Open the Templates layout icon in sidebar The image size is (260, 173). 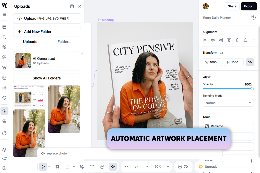5,27
